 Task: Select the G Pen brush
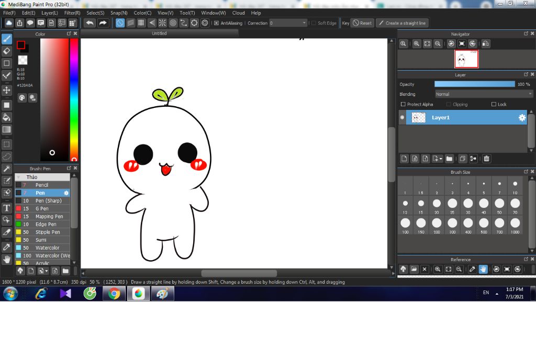42,208
